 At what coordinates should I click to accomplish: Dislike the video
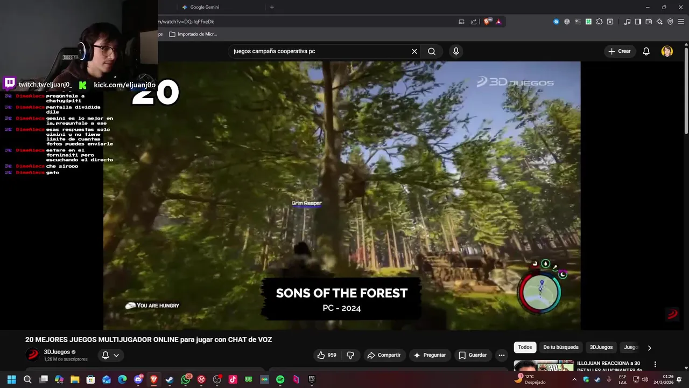point(350,355)
